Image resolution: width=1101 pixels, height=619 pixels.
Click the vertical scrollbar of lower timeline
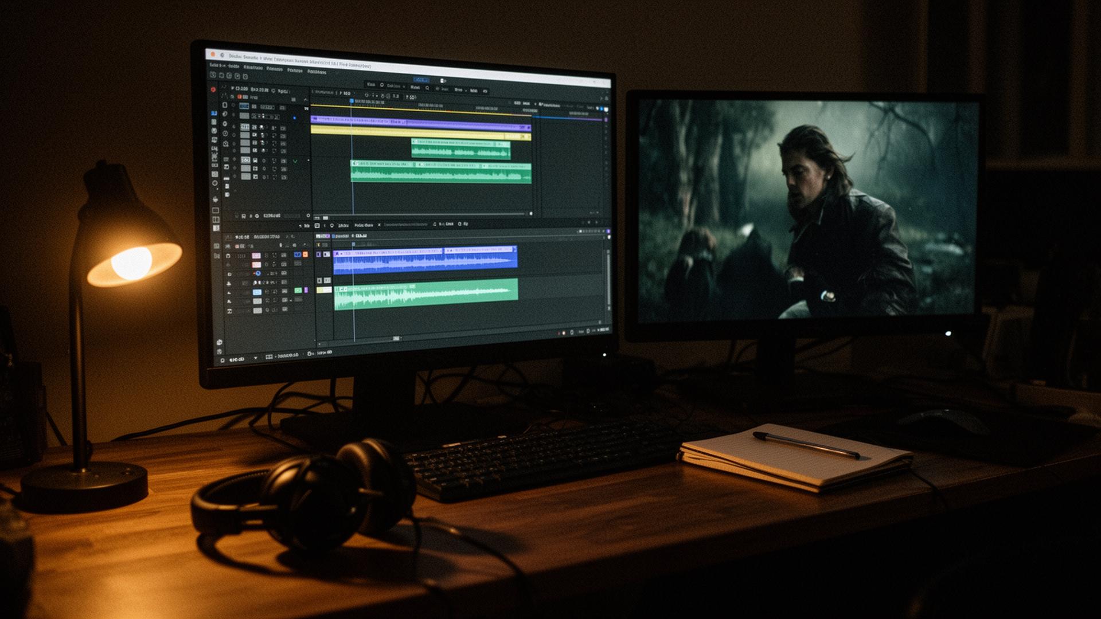click(608, 279)
